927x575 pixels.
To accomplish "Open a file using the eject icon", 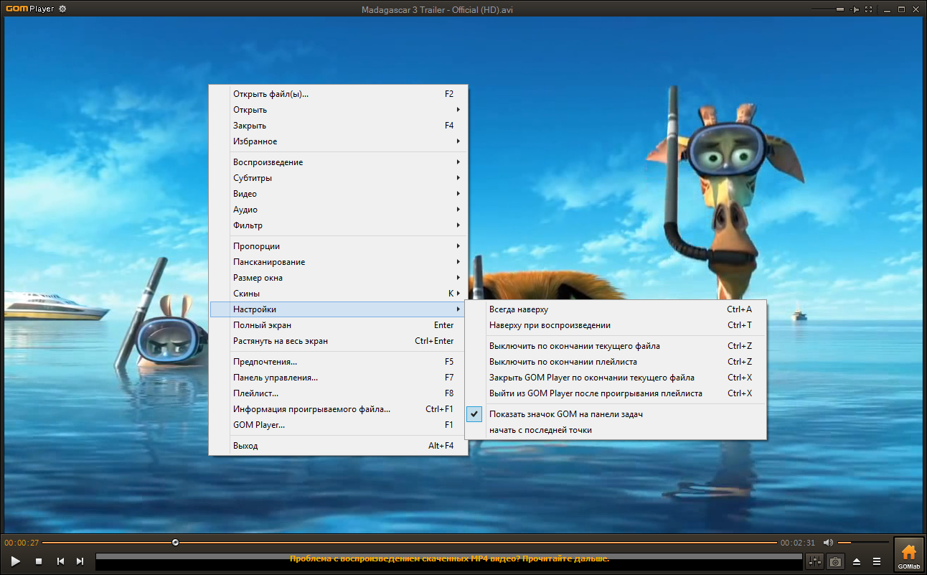I will (x=857, y=561).
